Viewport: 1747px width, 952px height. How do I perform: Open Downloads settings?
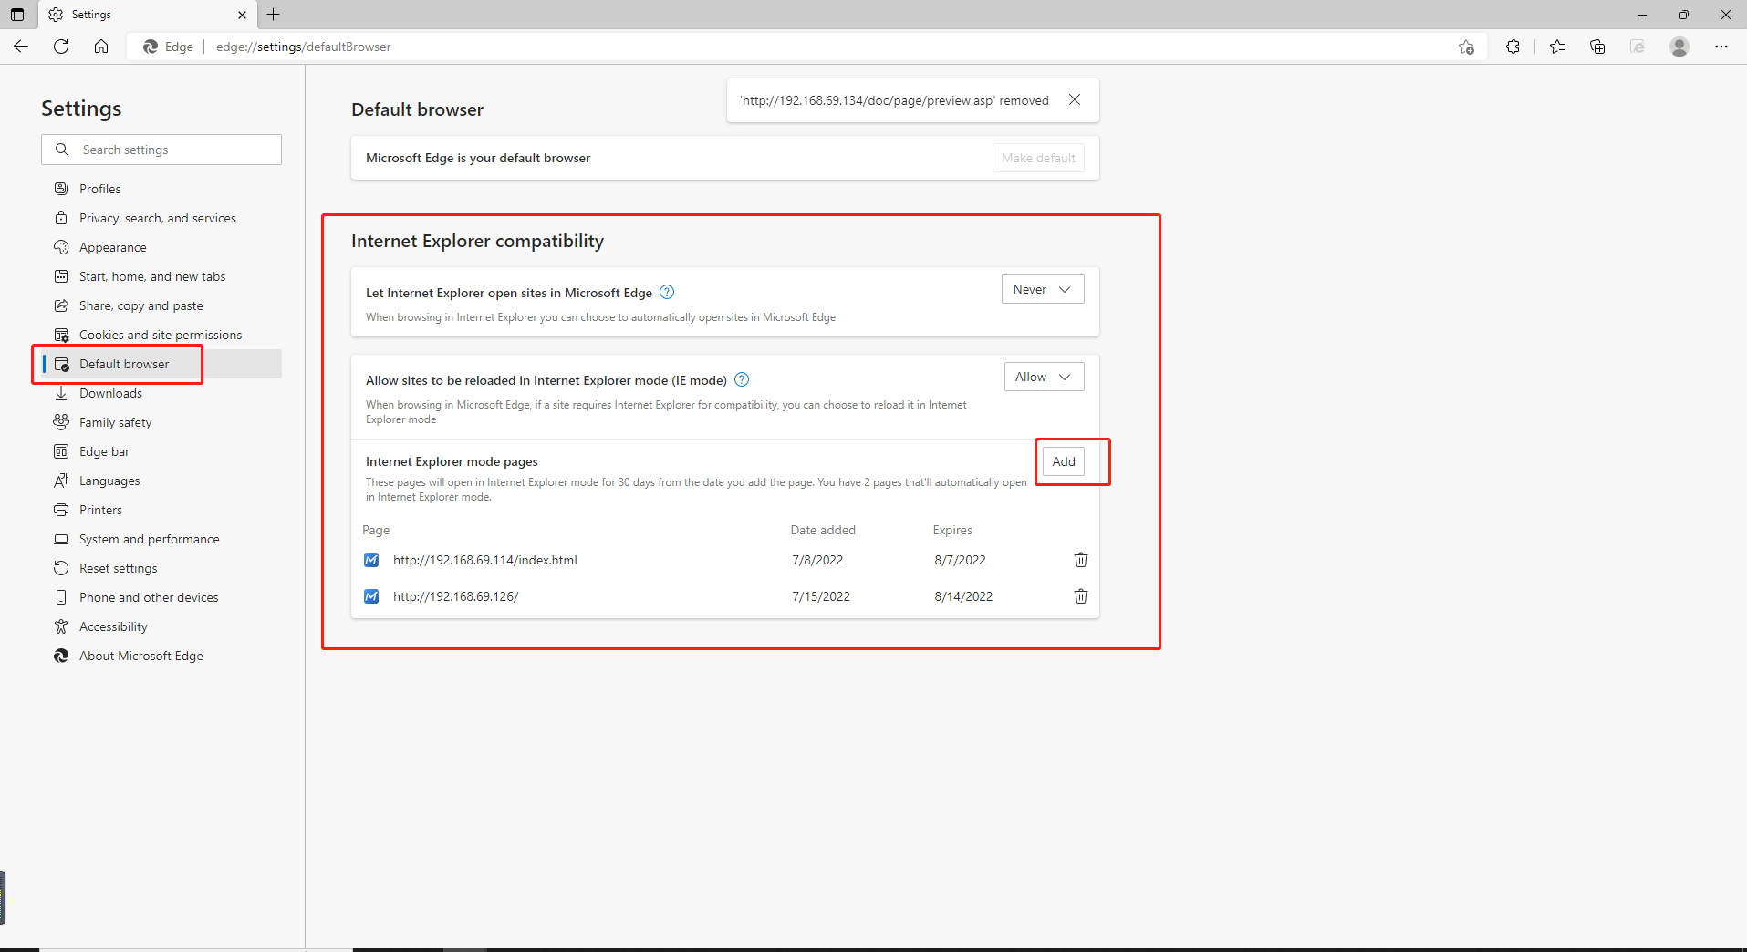[162, 393]
